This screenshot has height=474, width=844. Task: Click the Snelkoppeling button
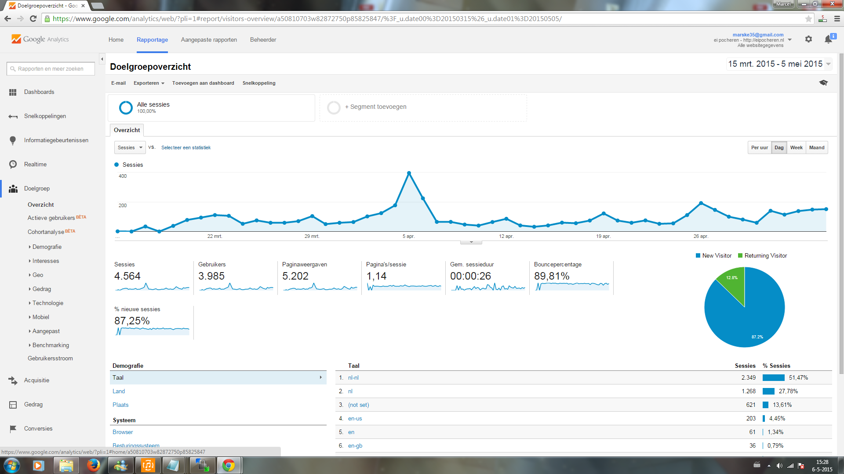coord(259,83)
